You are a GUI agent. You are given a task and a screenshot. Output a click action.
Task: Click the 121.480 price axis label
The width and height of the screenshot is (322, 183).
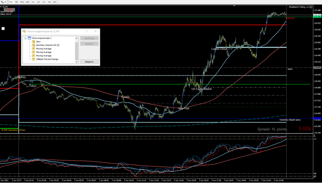click(x=318, y=10)
